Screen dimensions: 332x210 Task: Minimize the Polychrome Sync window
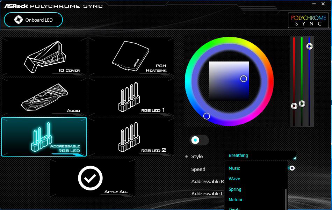(314, 4)
